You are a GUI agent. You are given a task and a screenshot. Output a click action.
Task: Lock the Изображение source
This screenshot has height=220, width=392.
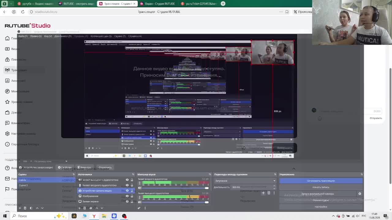(132, 196)
